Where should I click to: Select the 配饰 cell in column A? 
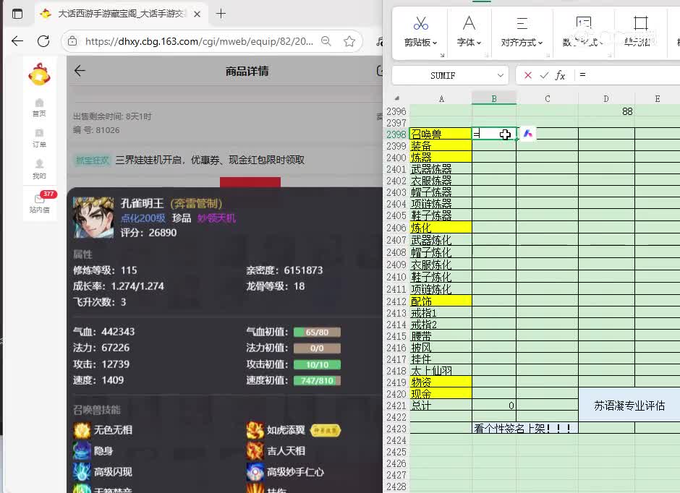click(x=441, y=301)
